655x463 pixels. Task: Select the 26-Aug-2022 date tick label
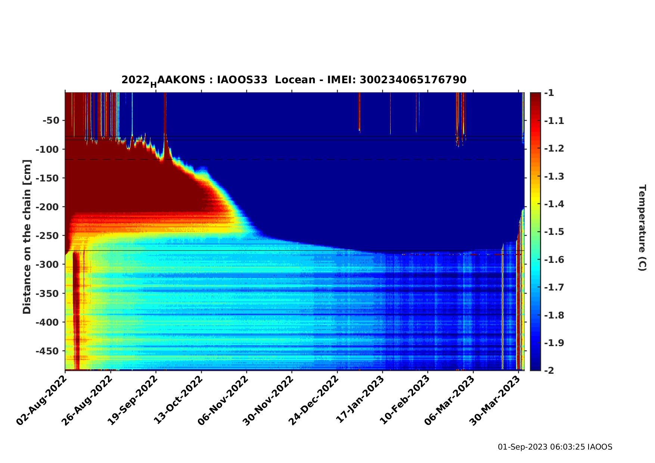[87, 400]
